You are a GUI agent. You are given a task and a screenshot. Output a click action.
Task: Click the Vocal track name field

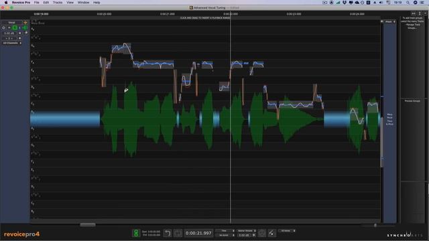click(11, 22)
